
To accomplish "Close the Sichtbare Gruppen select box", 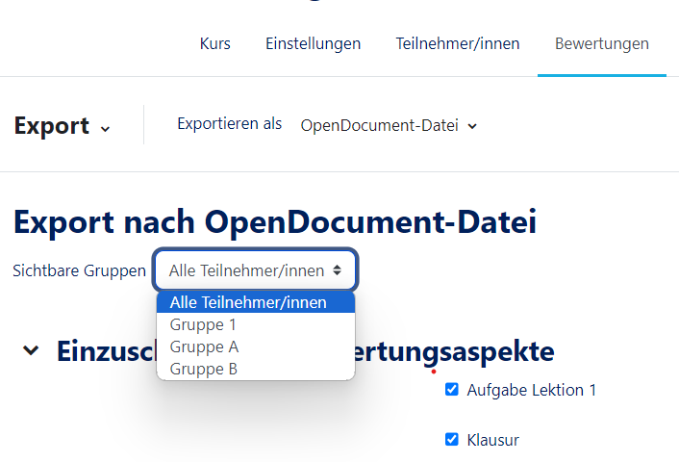I will point(255,270).
